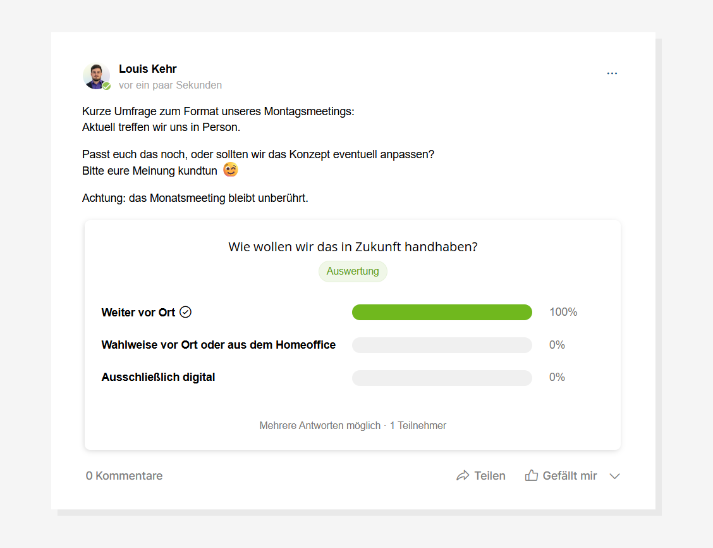Screen dimensions: 713x548
Task: Click the checkmark circle beside Weiter vor Ort
Action: coord(186,312)
